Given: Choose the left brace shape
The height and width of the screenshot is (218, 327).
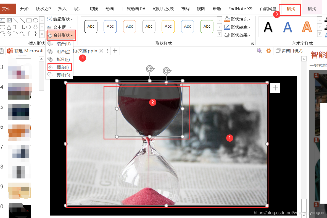Looking at the screenshot, I should tap(29, 33).
